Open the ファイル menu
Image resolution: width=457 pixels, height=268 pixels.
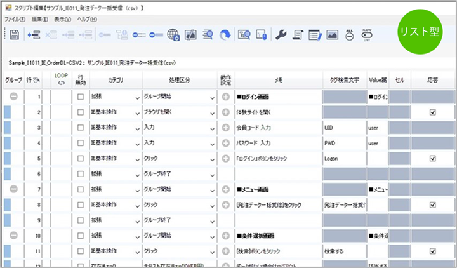coord(14,19)
